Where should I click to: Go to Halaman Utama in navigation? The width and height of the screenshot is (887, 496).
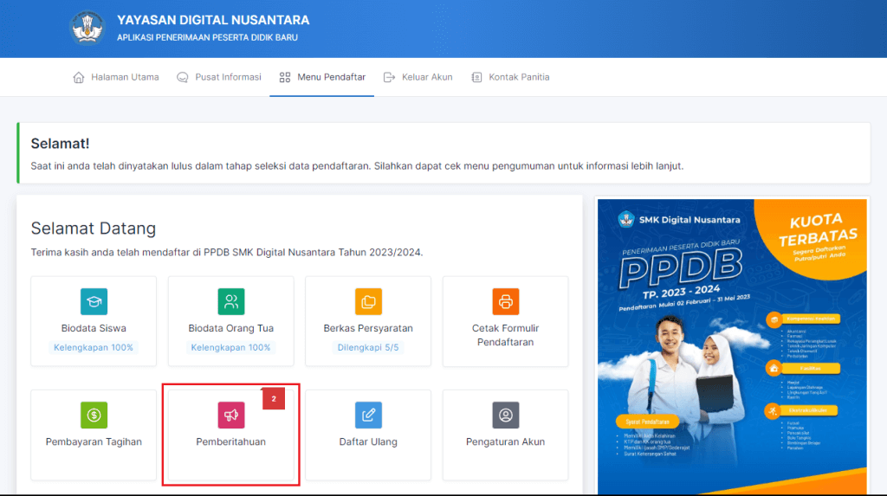pyautogui.click(x=116, y=77)
